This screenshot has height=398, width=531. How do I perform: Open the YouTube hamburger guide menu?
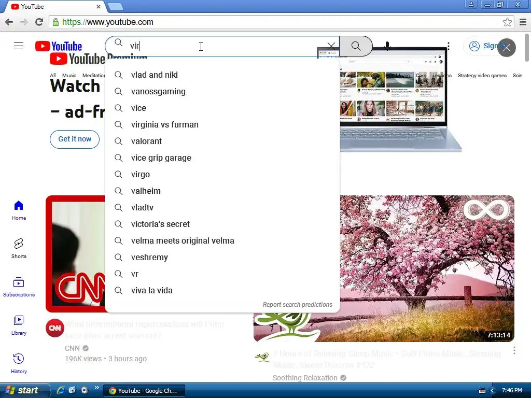point(19,46)
